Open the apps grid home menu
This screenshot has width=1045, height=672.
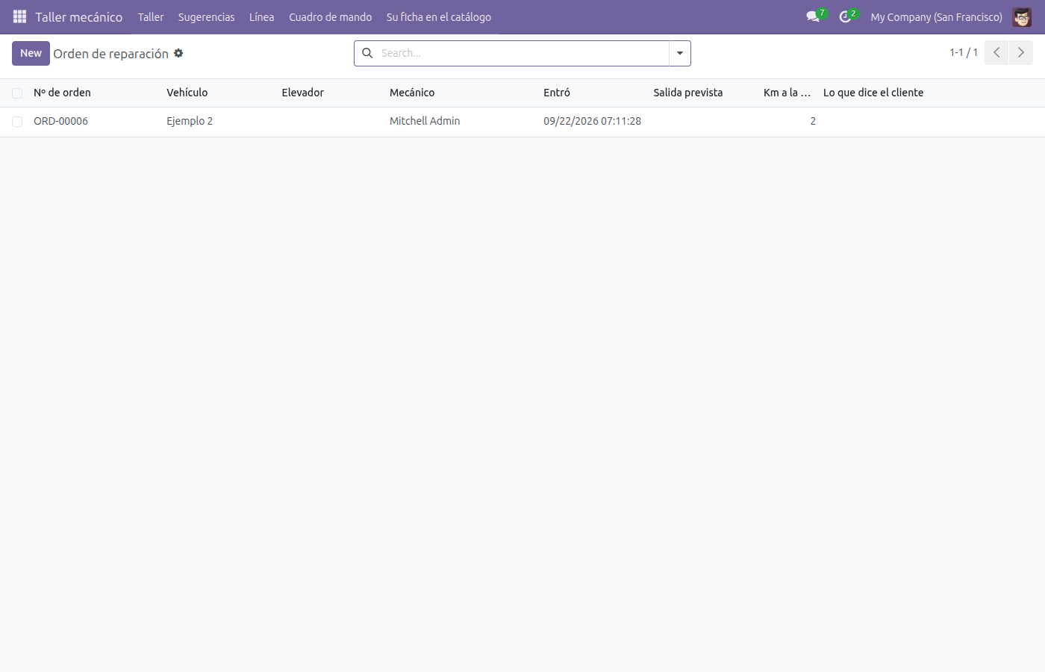coord(20,16)
